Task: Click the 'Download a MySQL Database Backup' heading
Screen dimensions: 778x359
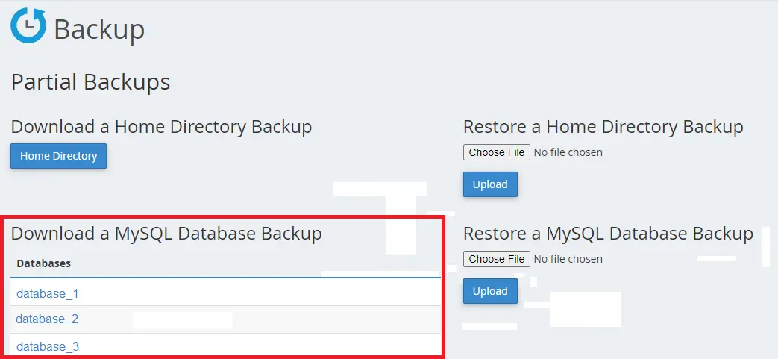Action: click(166, 234)
